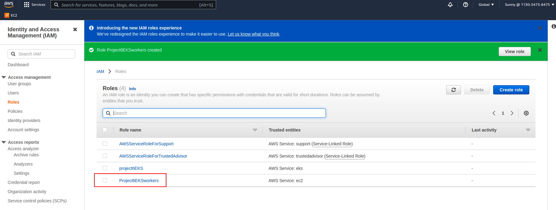This screenshot has height=210, width=556.
Task: Open Credential report in the sidebar
Action: (24, 182)
